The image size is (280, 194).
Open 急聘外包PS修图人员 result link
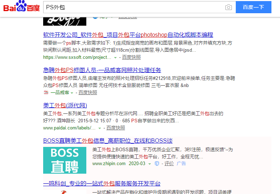pos(102,70)
